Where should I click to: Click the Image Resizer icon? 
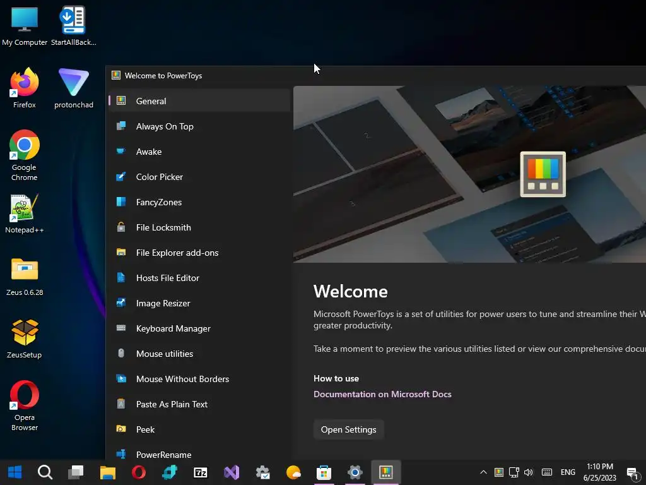121,302
